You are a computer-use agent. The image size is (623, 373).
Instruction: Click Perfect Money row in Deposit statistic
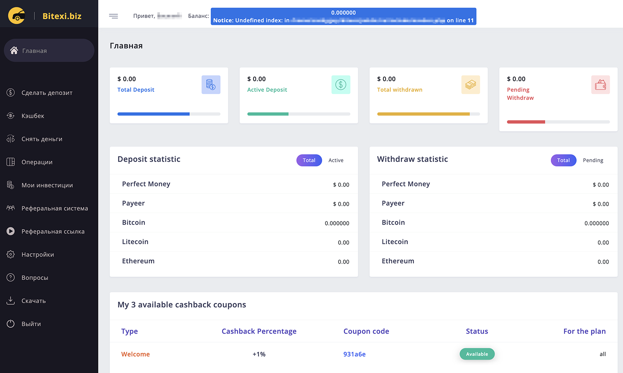coord(234,184)
